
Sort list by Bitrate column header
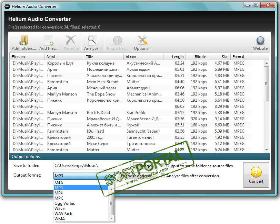pos(197,57)
